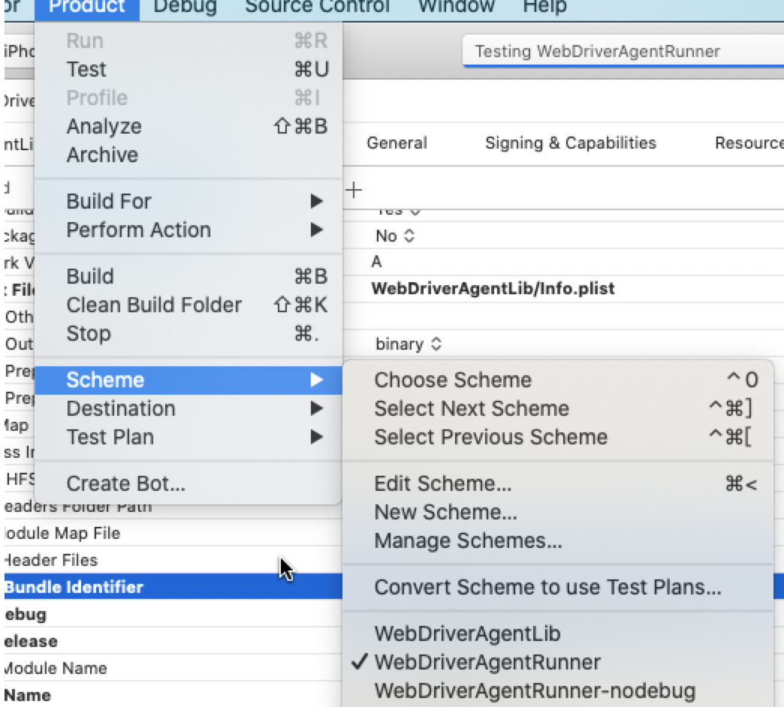The image size is (784, 707).
Task: Change the No popup value
Action: (395, 236)
